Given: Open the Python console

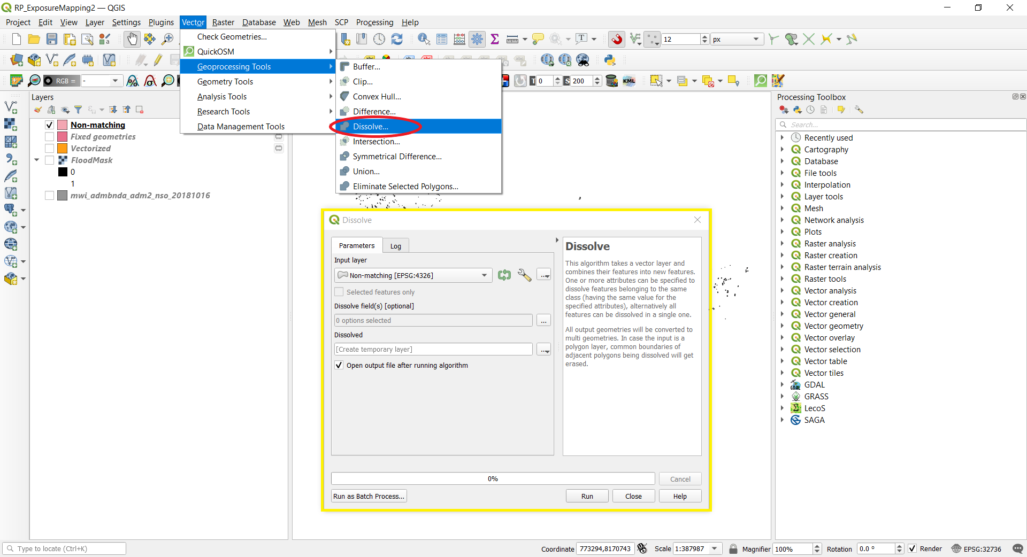Looking at the screenshot, I should (610, 60).
